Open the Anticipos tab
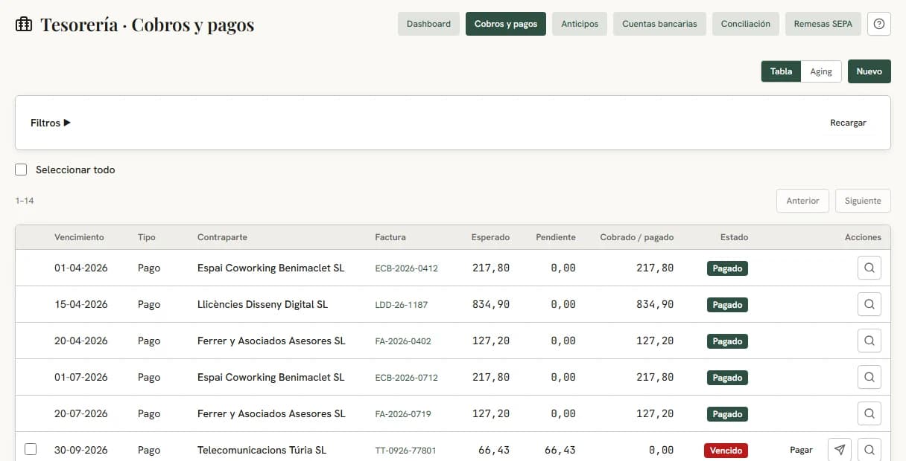The image size is (906, 461). click(580, 24)
